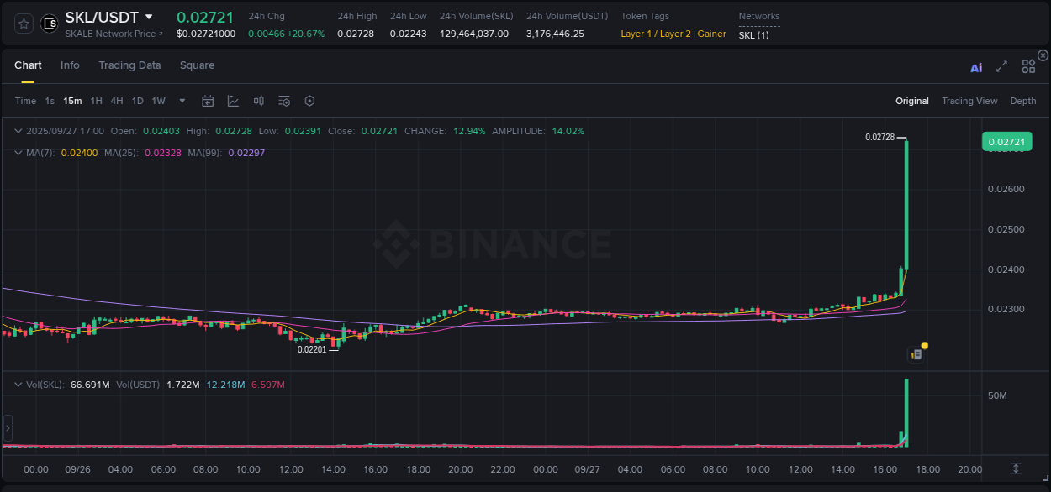Open the extra timeframes dropdown arrow
The height and width of the screenshot is (492, 1051).
[180, 100]
